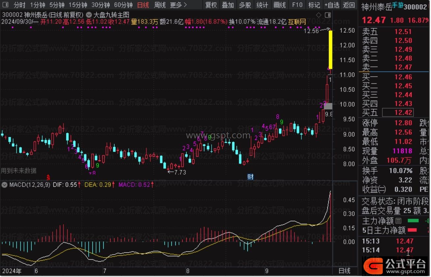The image size is (431, 277).
Task: Open the F10 company info
Action: click(297, 5)
